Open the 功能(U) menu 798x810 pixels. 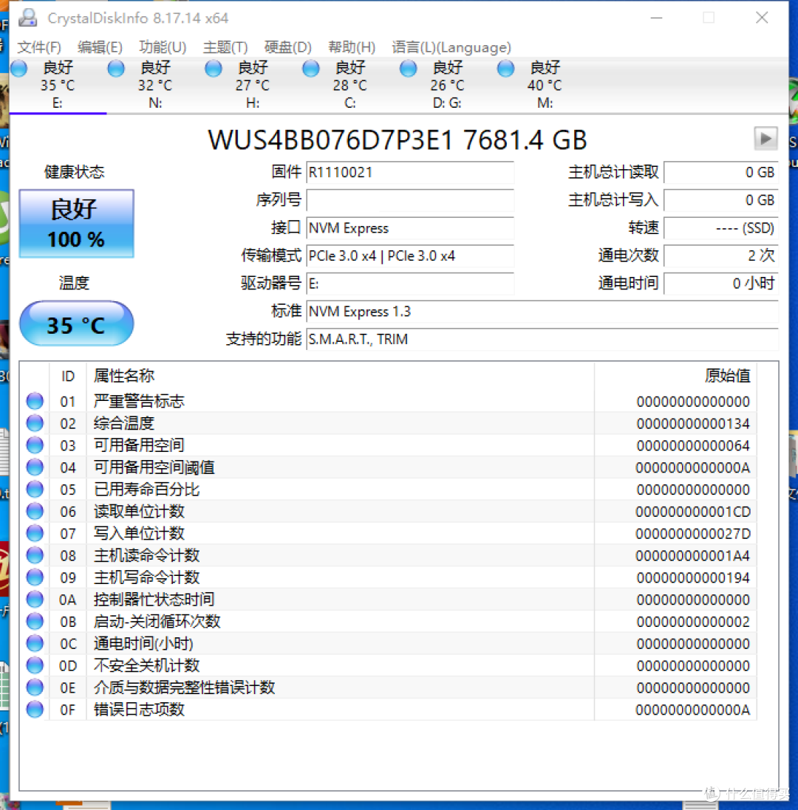163,47
